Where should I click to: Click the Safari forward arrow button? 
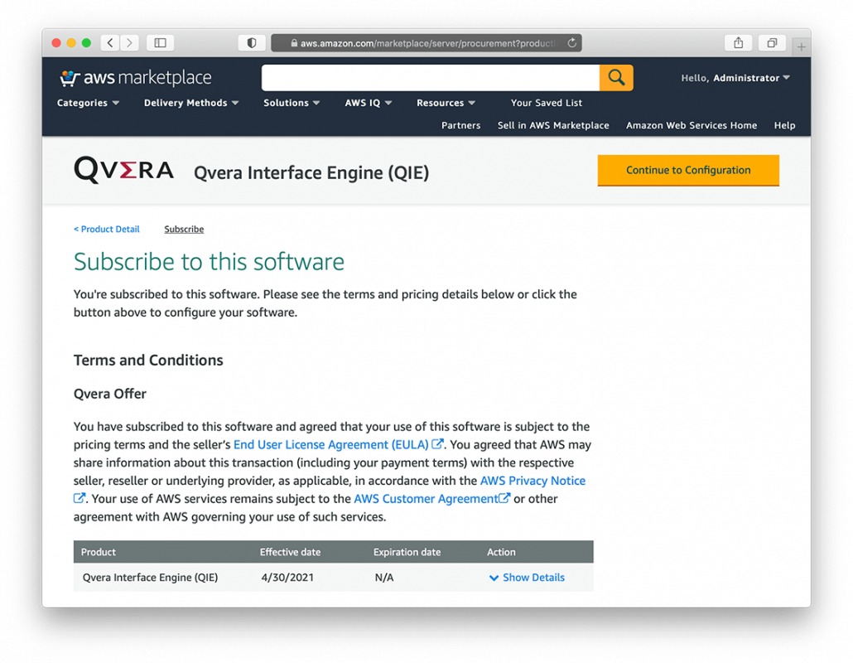pos(129,42)
